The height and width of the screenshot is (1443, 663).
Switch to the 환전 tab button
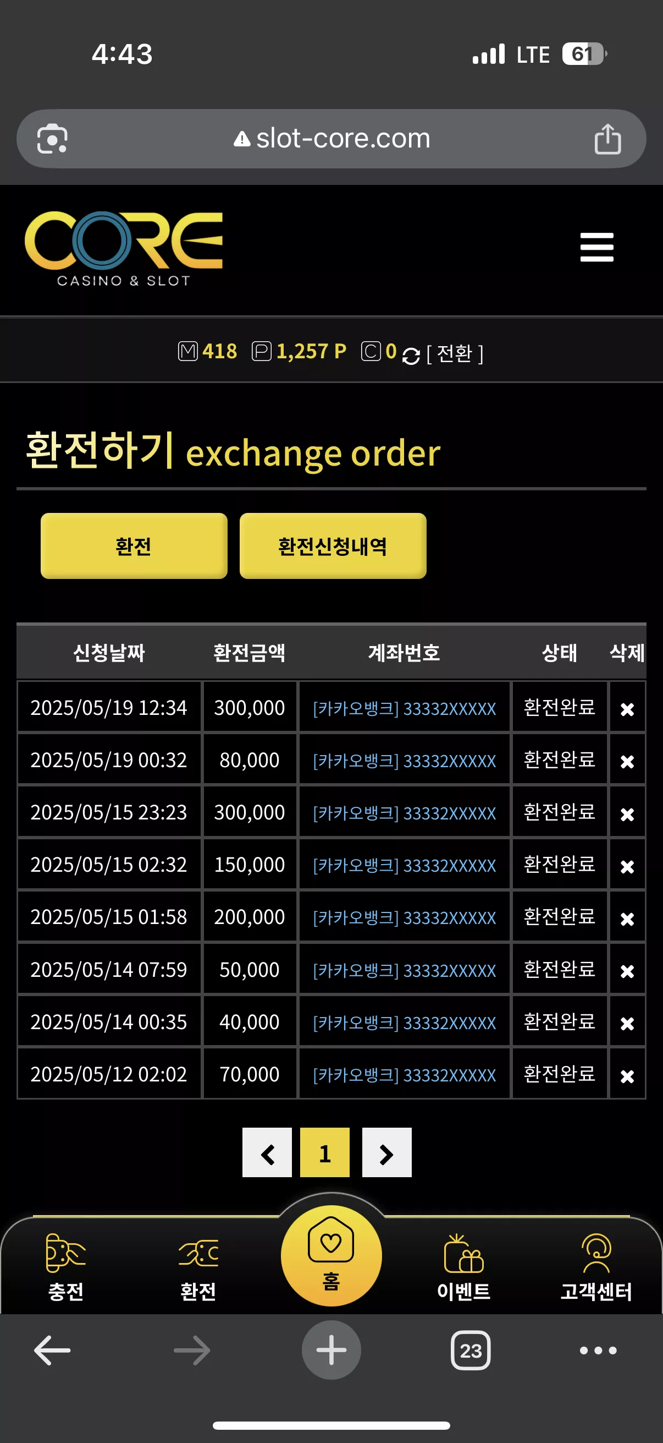click(x=134, y=545)
